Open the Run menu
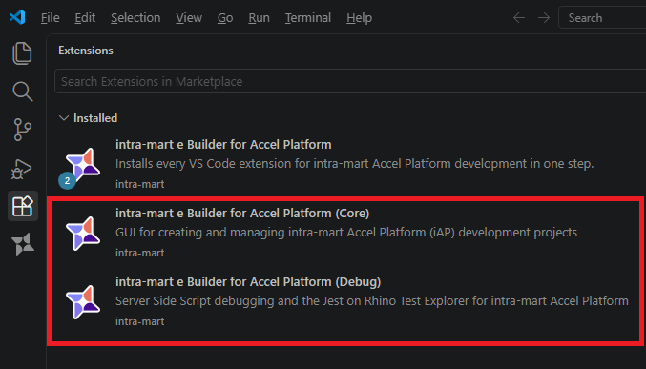Viewport: 646px width, 369px height. (259, 18)
